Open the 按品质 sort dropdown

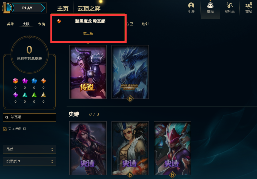point(30,161)
